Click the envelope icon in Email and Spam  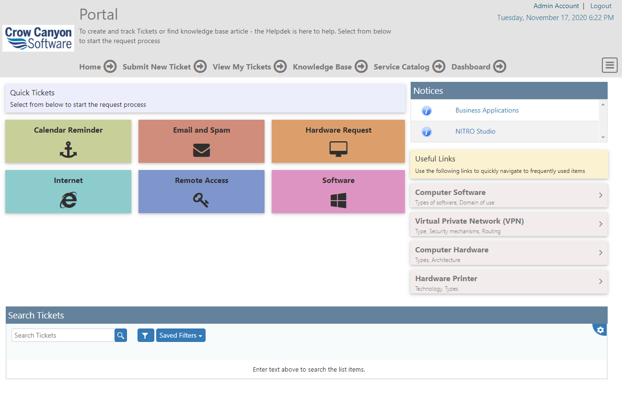point(201,150)
